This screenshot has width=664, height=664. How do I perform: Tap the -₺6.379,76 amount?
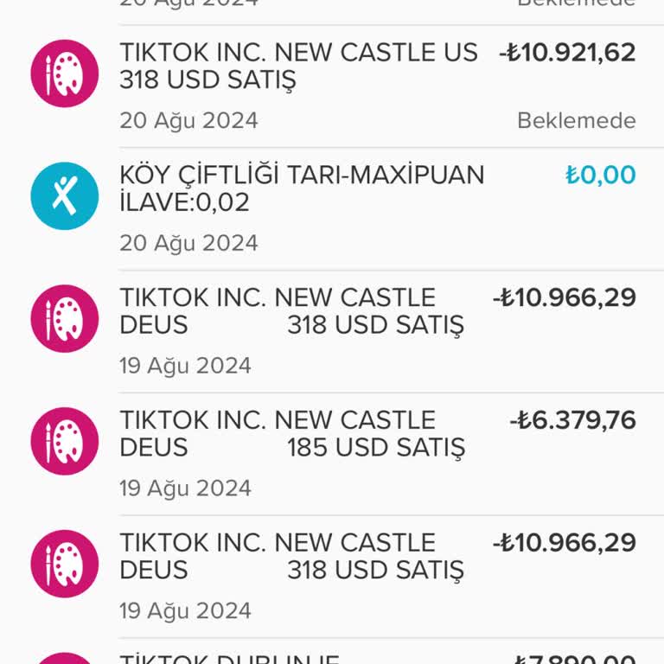pos(572,421)
